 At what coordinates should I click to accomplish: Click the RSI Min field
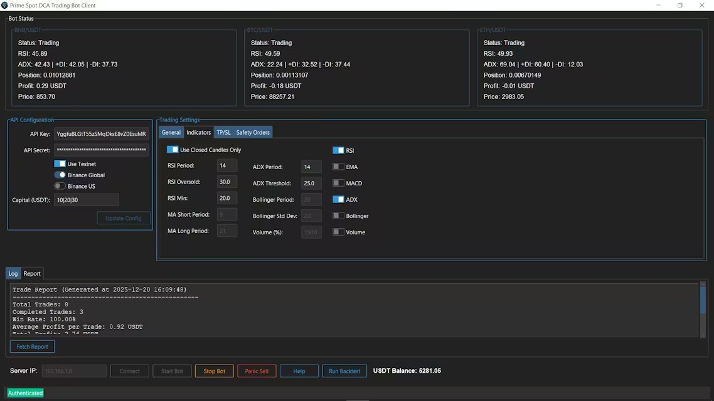pyautogui.click(x=226, y=198)
